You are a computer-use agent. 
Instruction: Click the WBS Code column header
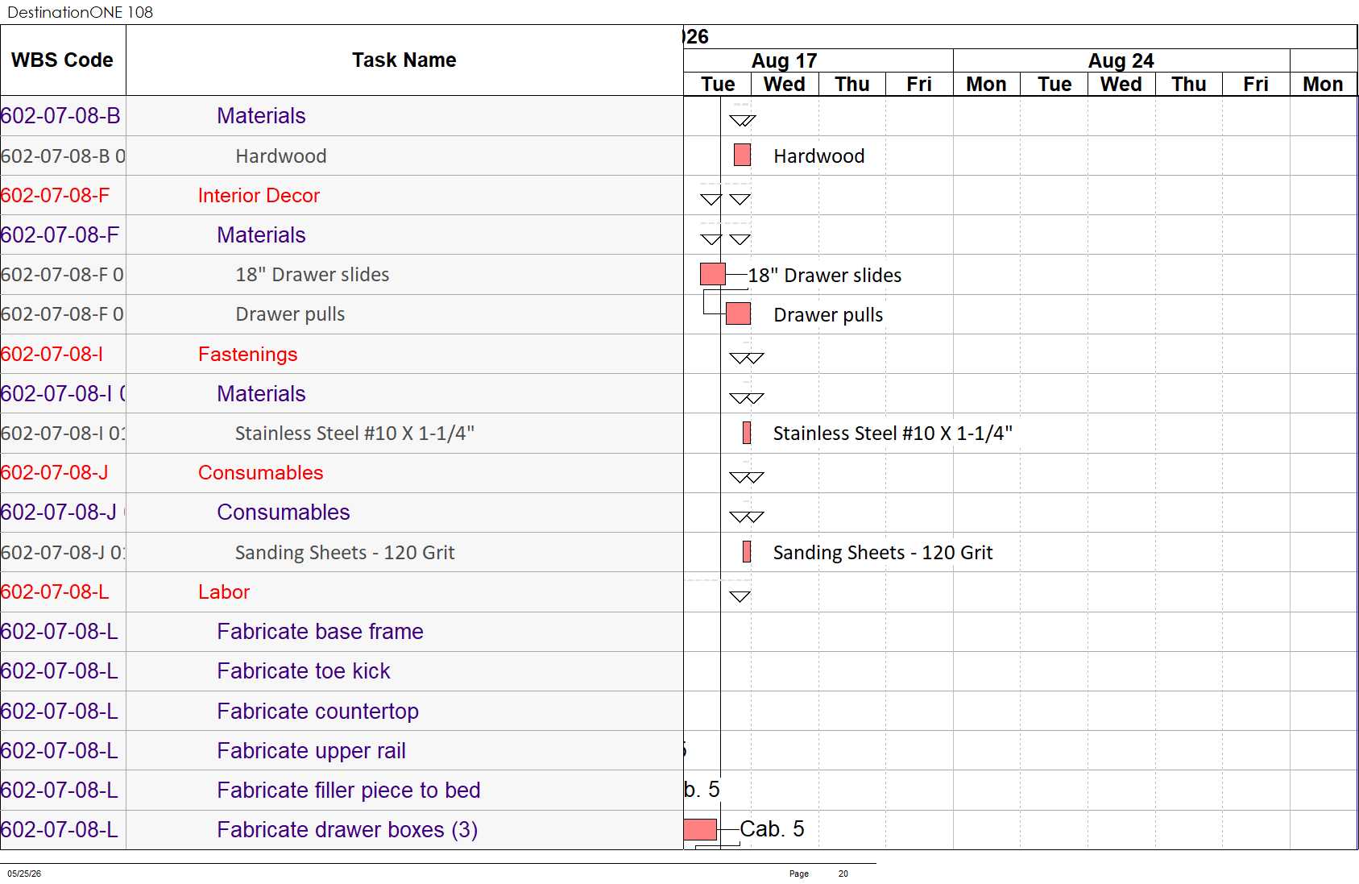pyautogui.click(x=63, y=60)
